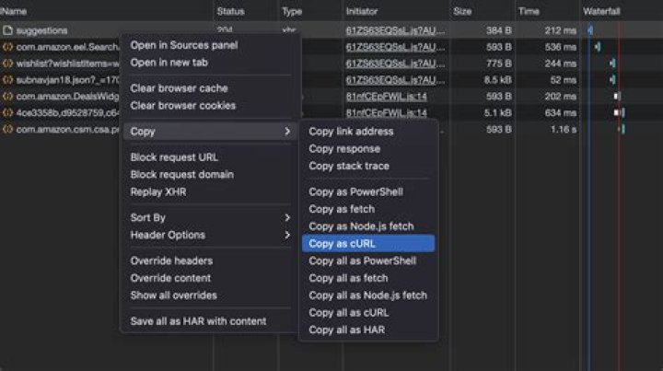The height and width of the screenshot is (371, 663).
Task: Click the JSON icon beside com.amazon.DealsWidg
Action: (x=7, y=97)
